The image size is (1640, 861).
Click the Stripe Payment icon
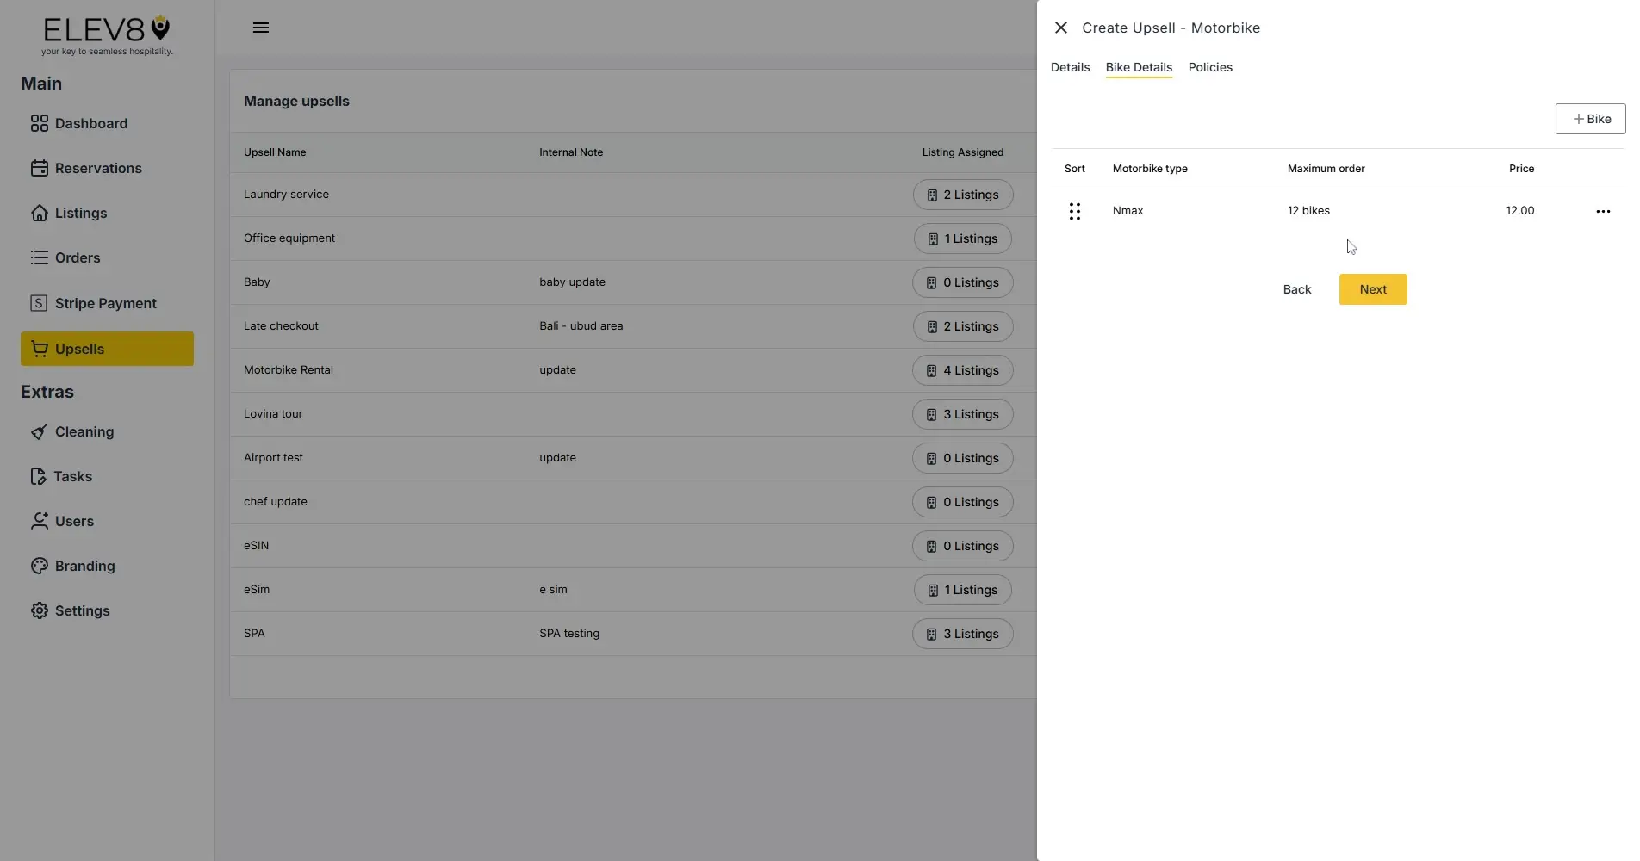(40, 302)
